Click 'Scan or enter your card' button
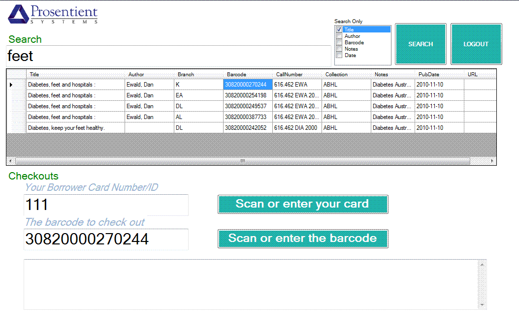Image resolution: width=519 pixels, height=329 pixels. [x=302, y=204]
